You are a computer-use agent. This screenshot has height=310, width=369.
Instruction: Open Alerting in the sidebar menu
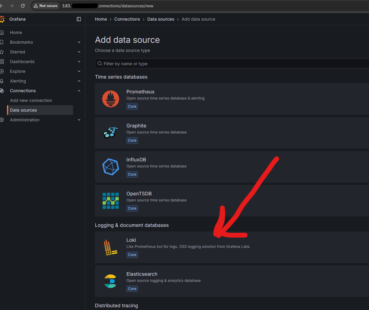(x=18, y=81)
